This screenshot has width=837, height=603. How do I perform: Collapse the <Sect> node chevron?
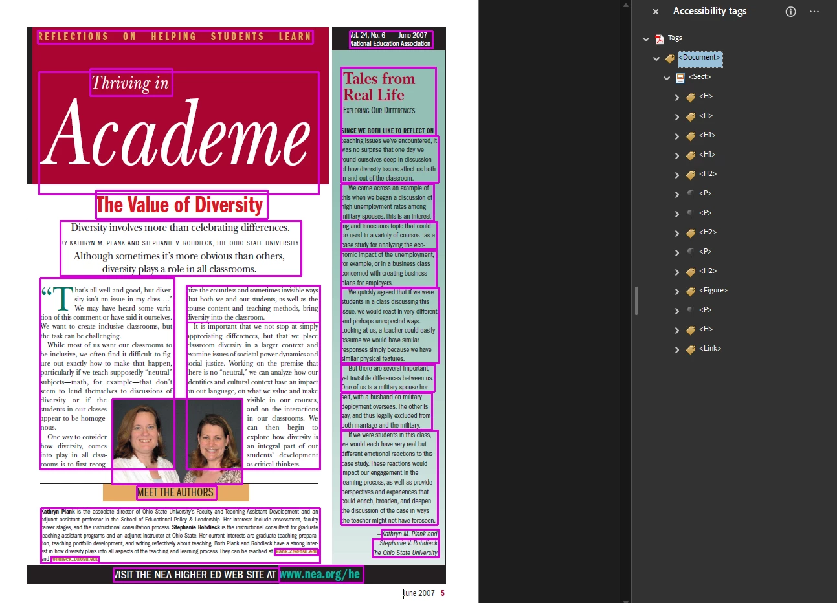click(x=667, y=78)
